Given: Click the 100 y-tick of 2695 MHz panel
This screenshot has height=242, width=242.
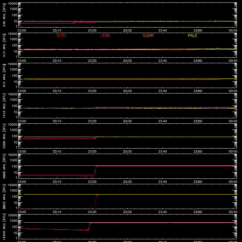Looking at the screenshot, I should click(x=14, y=136).
